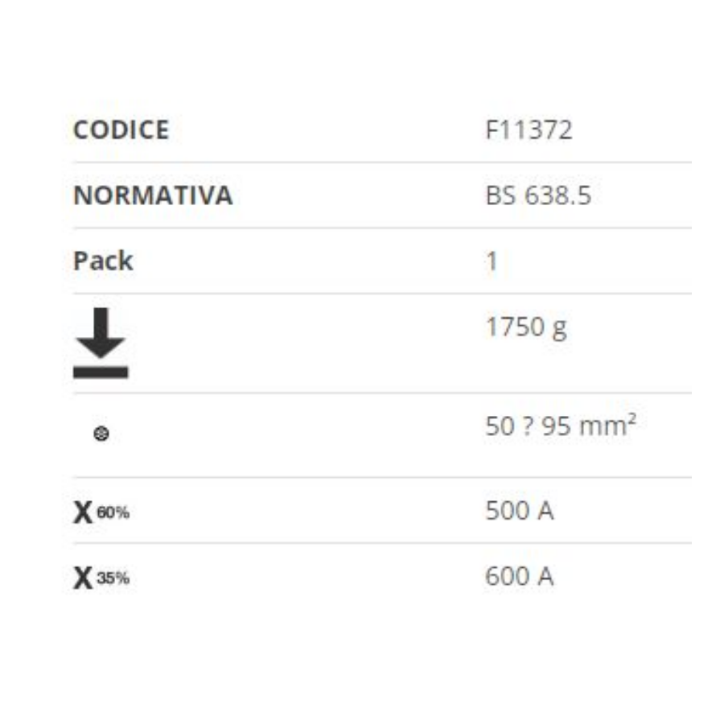The width and height of the screenshot is (724, 724).
Task: Click the 60% text beside the X
Action: tap(113, 512)
